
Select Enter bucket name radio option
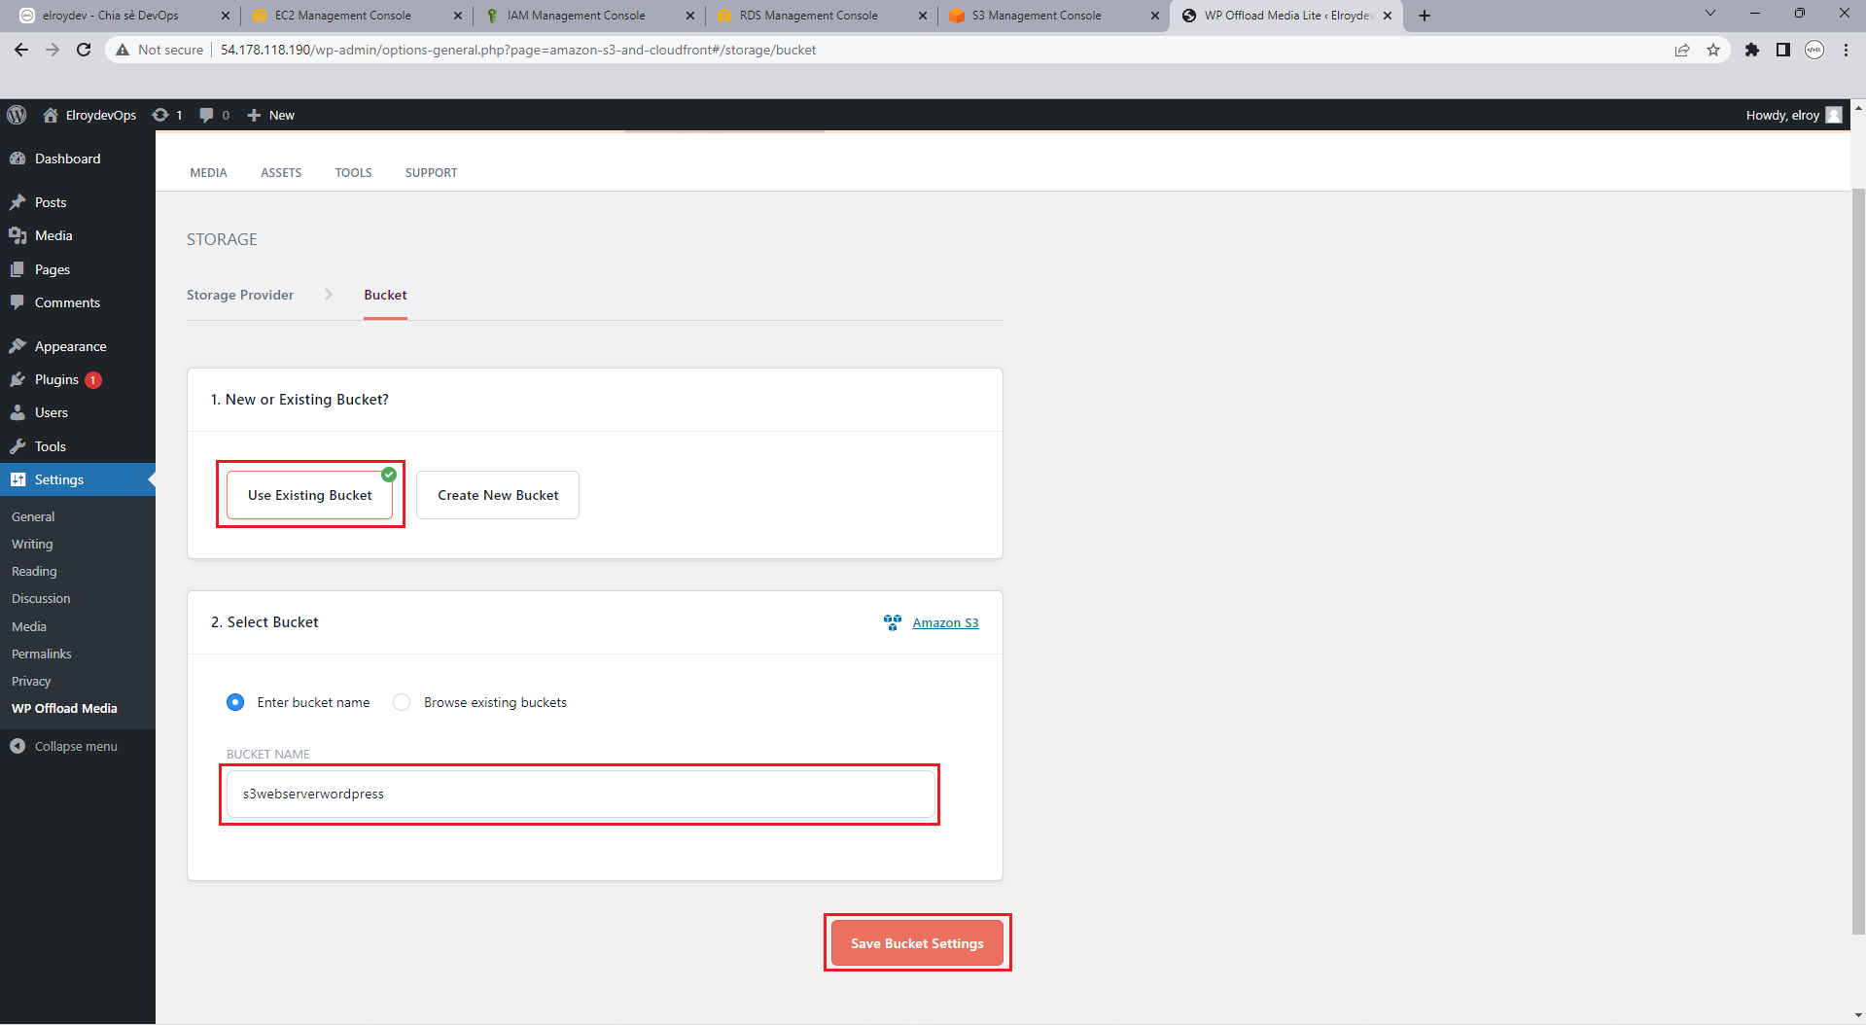point(235,702)
